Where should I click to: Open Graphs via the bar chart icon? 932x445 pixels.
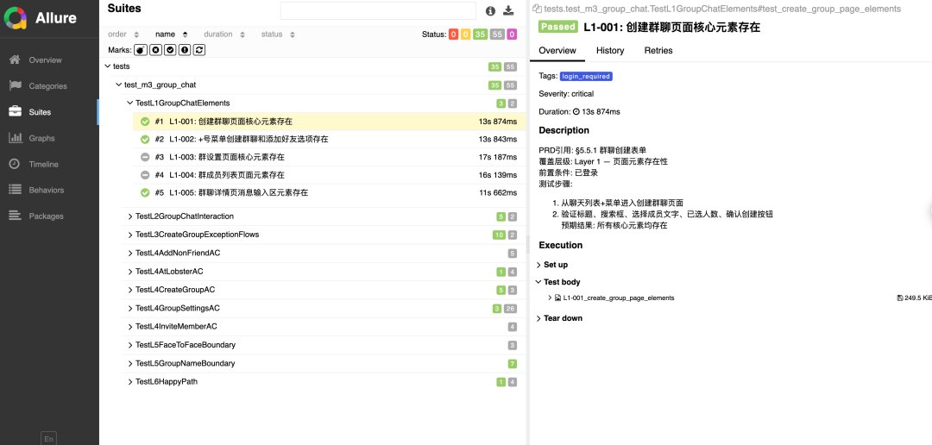(15, 138)
